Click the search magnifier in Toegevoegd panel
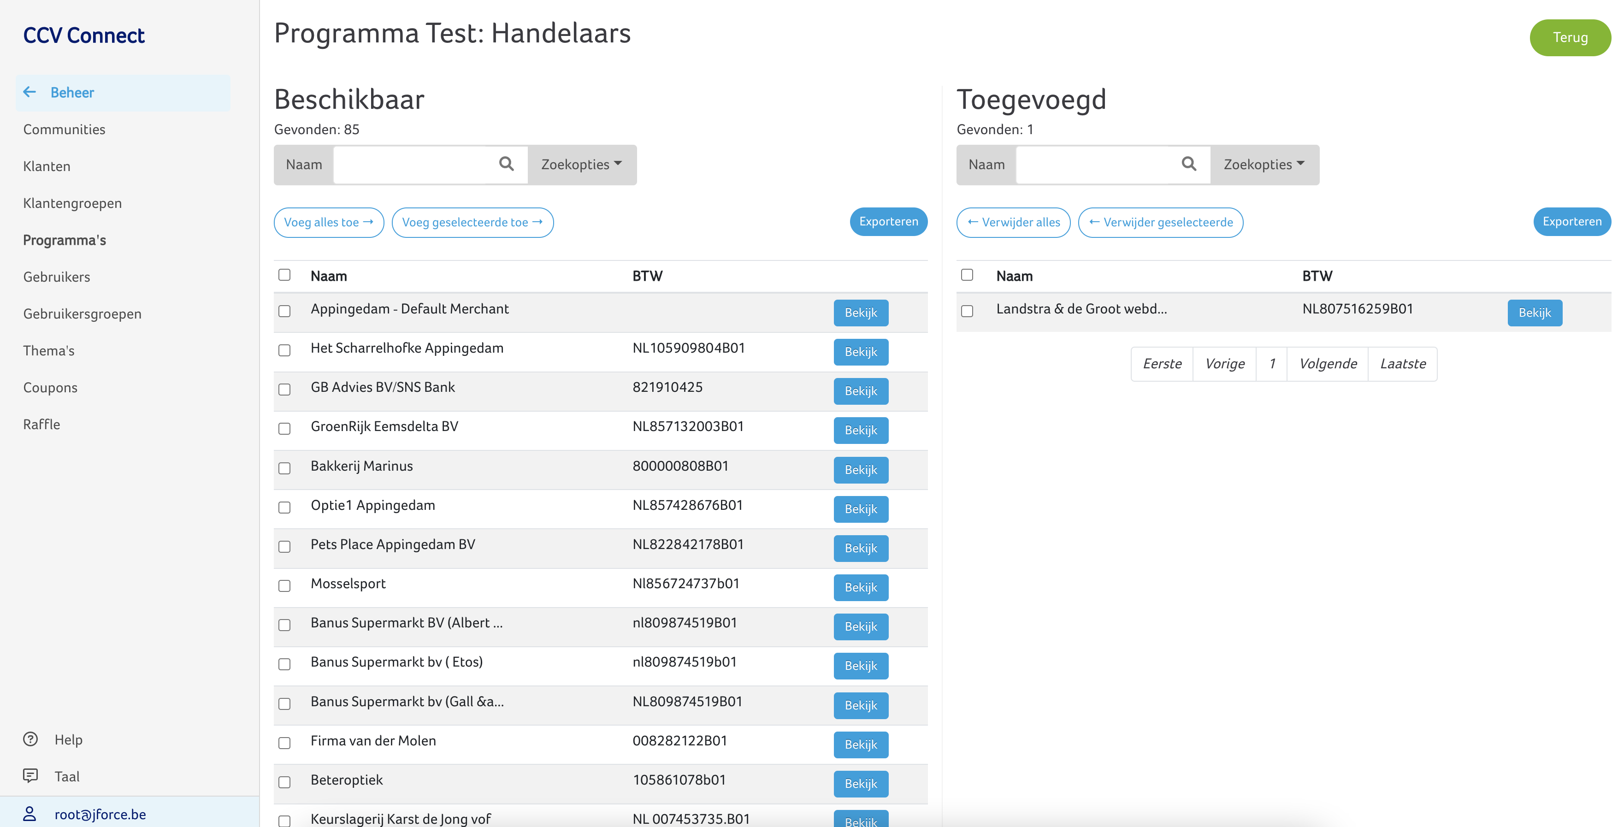1618x827 pixels. (x=1188, y=164)
